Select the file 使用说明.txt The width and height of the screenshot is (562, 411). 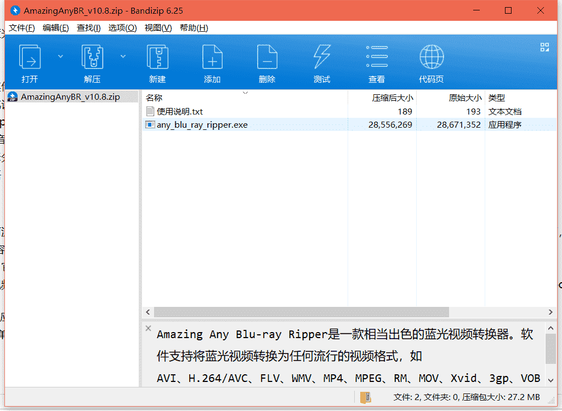pos(180,111)
